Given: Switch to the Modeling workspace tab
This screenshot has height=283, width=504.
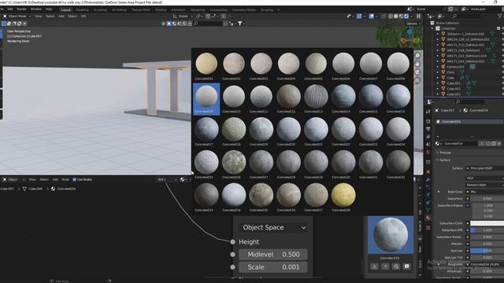Looking at the screenshot, I should [x=82, y=10].
